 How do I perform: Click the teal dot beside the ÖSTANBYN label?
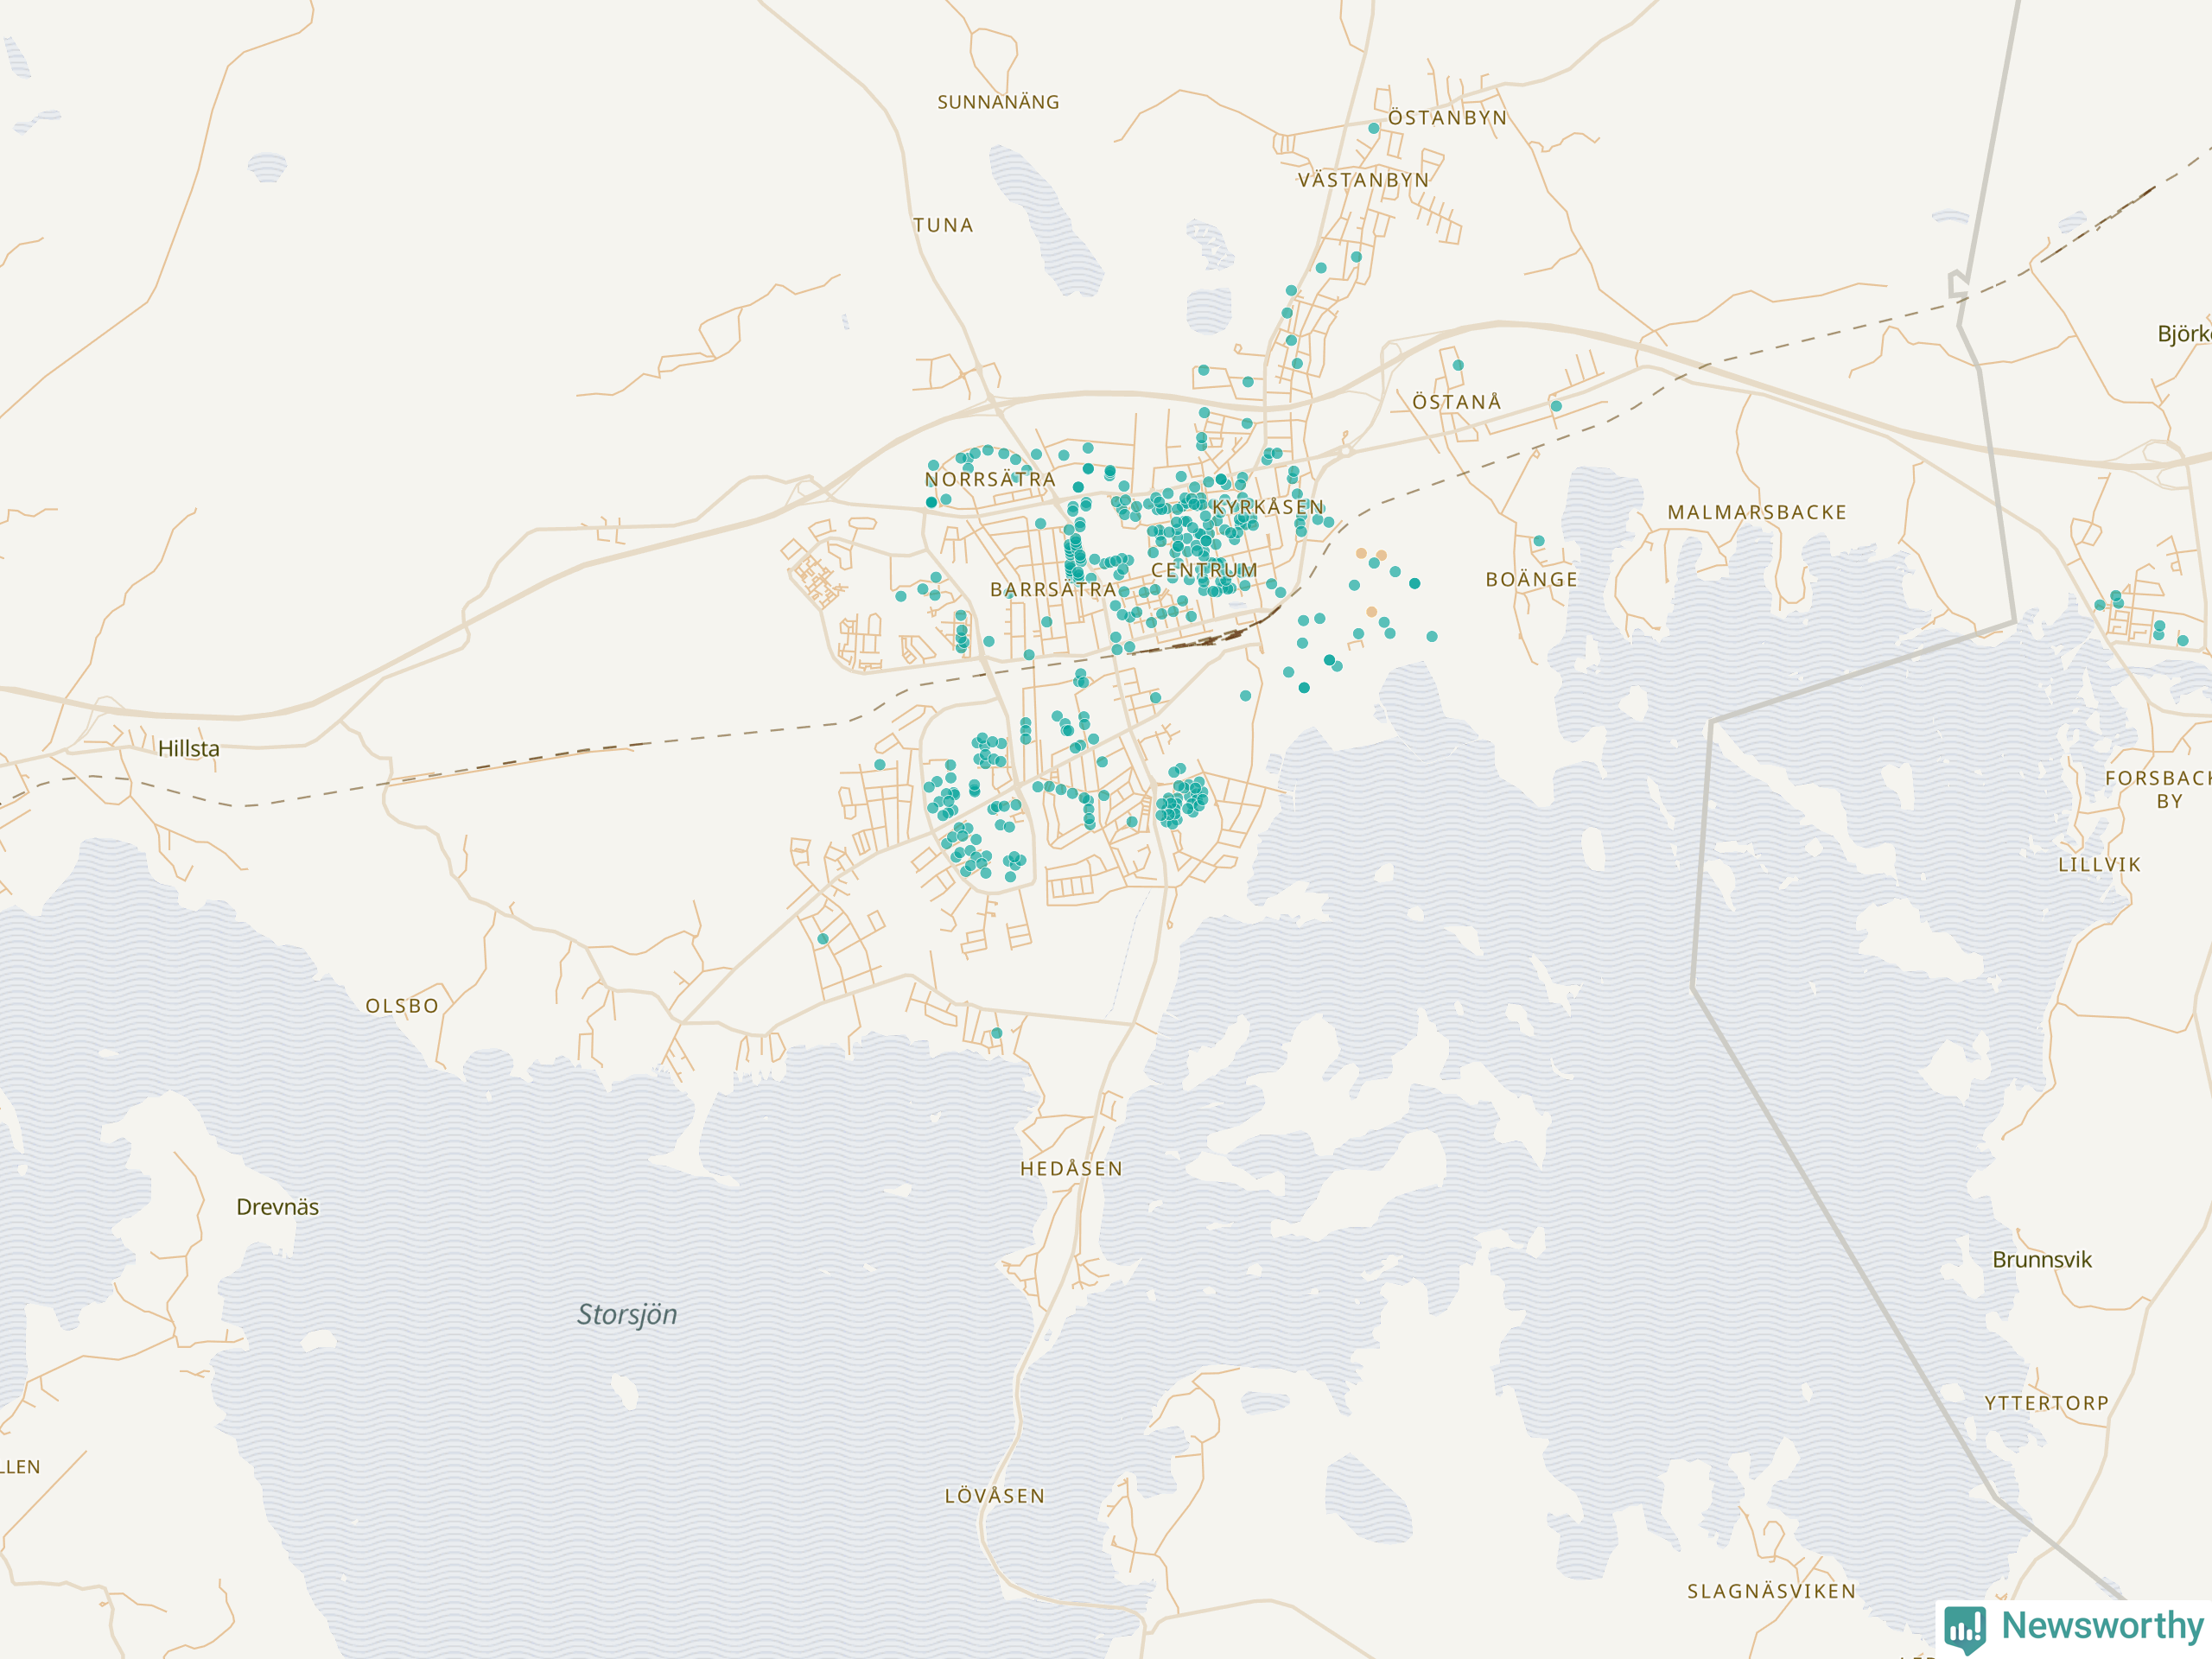pos(1374,128)
